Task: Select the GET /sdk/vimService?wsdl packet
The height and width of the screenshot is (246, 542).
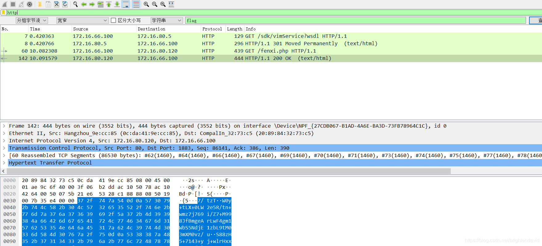Action: pyautogui.click(x=271, y=36)
